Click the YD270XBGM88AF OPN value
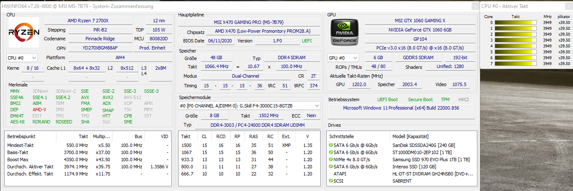This screenshot has width=573, height=191. click(x=100, y=48)
